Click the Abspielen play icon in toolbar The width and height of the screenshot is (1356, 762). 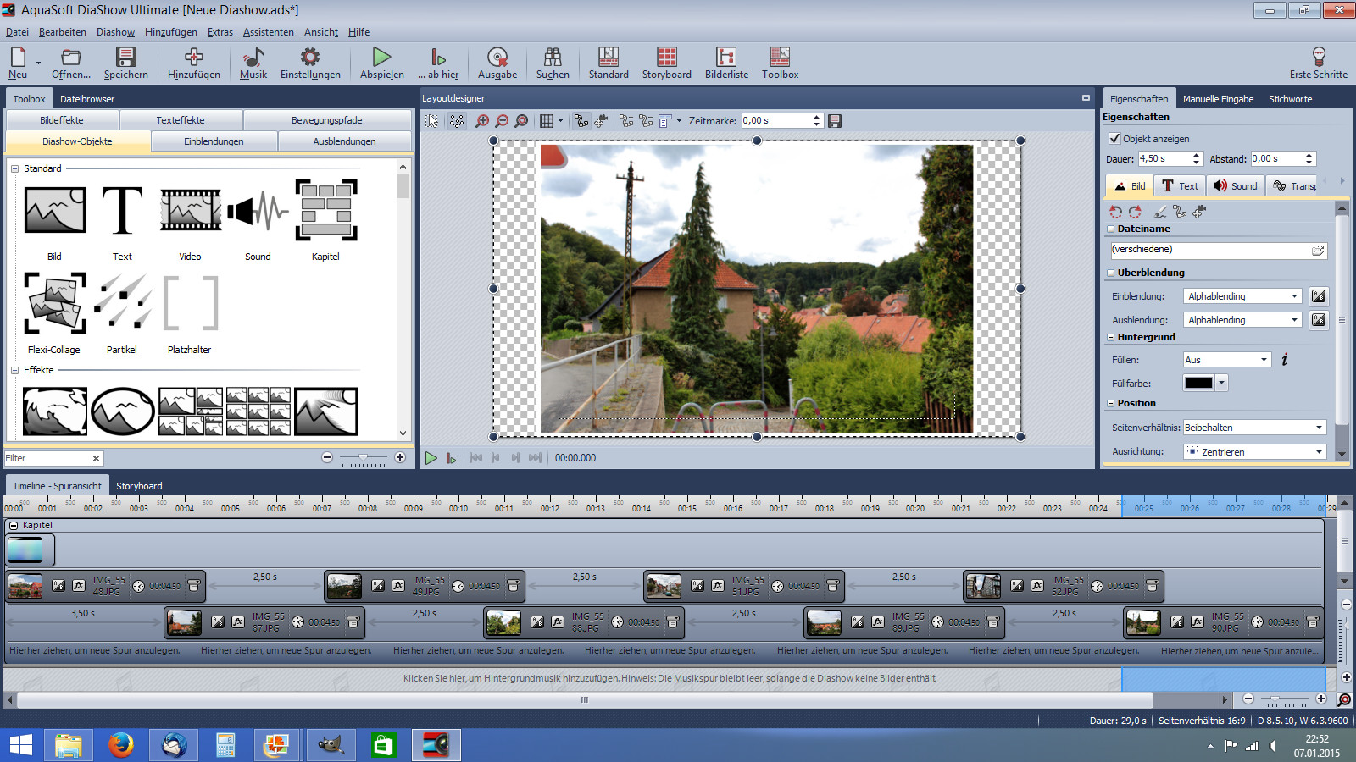tap(381, 58)
